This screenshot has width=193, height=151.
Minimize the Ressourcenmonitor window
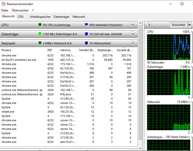point(170,4)
